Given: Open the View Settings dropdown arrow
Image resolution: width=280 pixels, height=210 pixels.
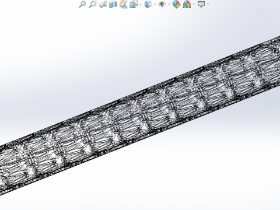Looking at the screenshot, I should pyautogui.click(x=208, y=4).
